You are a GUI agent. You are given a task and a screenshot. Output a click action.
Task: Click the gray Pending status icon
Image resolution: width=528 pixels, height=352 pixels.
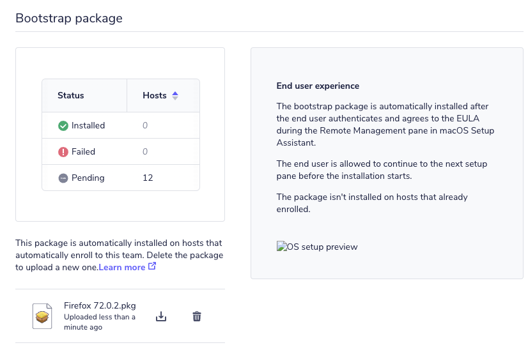point(63,178)
